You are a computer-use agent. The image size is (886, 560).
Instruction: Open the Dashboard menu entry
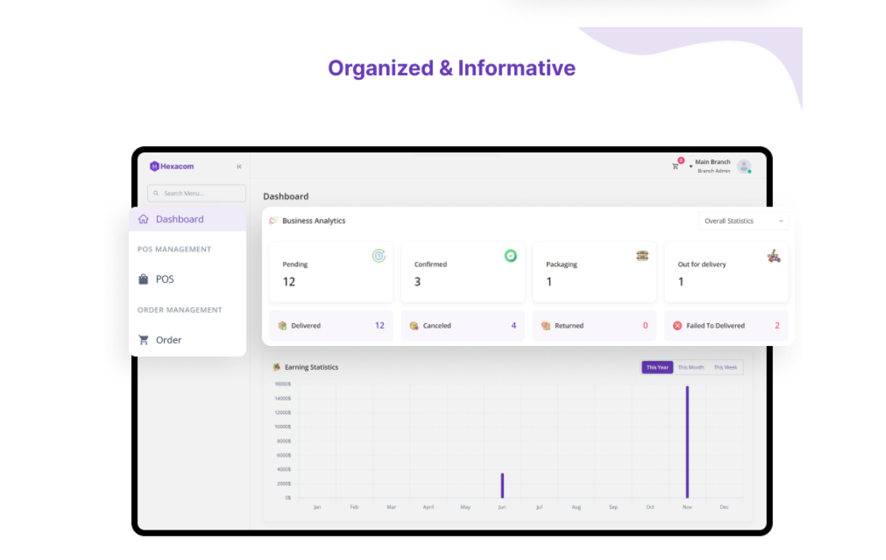(179, 219)
